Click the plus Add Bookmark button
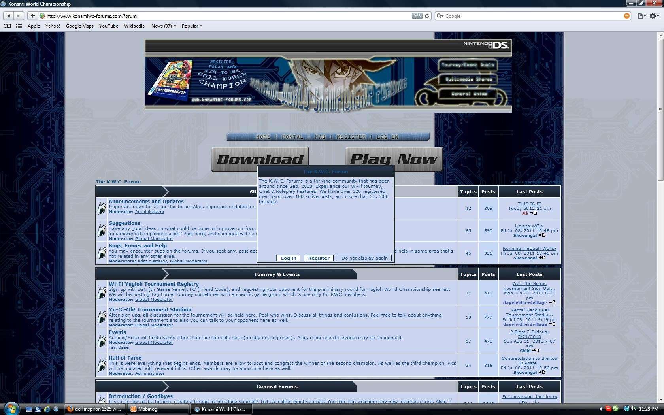Image resolution: width=664 pixels, height=415 pixels. point(32,16)
